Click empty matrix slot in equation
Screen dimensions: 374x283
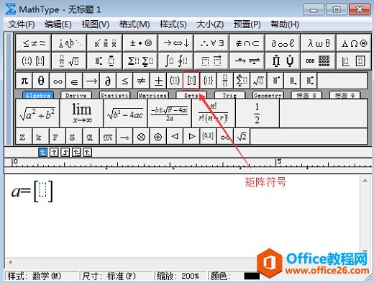click(x=42, y=189)
